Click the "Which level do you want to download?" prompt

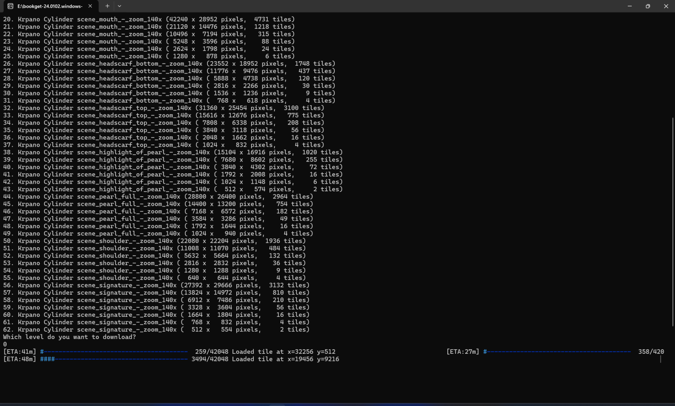coord(69,337)
